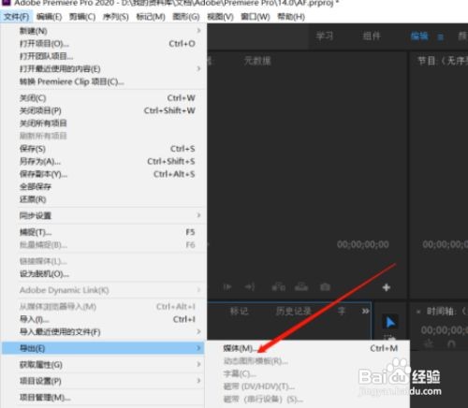Open the 编辑 workspace menu icon
Screen dimensions: 468x408
(x=440, y=37)
